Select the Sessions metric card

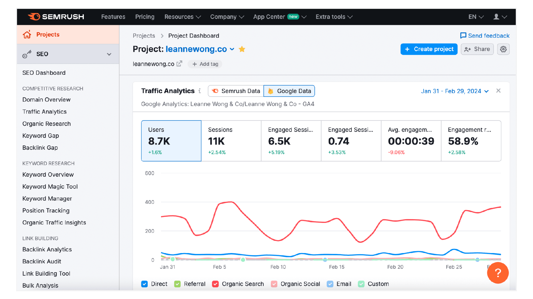(x=231, y=141)
